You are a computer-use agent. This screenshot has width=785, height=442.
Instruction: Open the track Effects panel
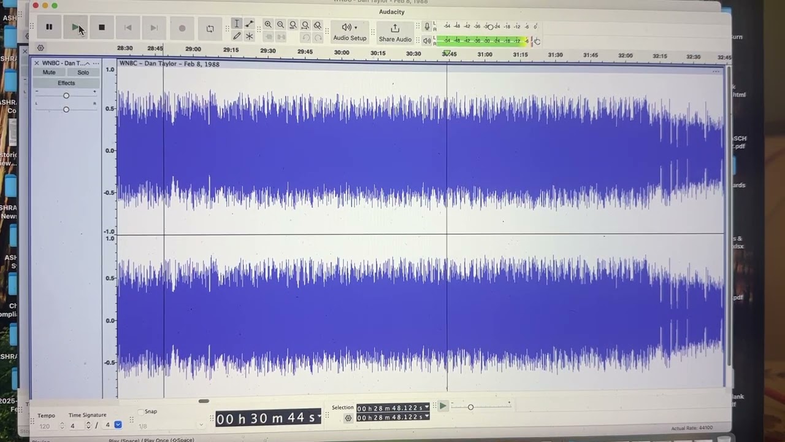point(66,83)
